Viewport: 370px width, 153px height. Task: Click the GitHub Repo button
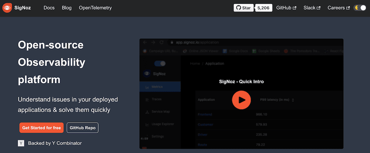click(x=83, y=127)
